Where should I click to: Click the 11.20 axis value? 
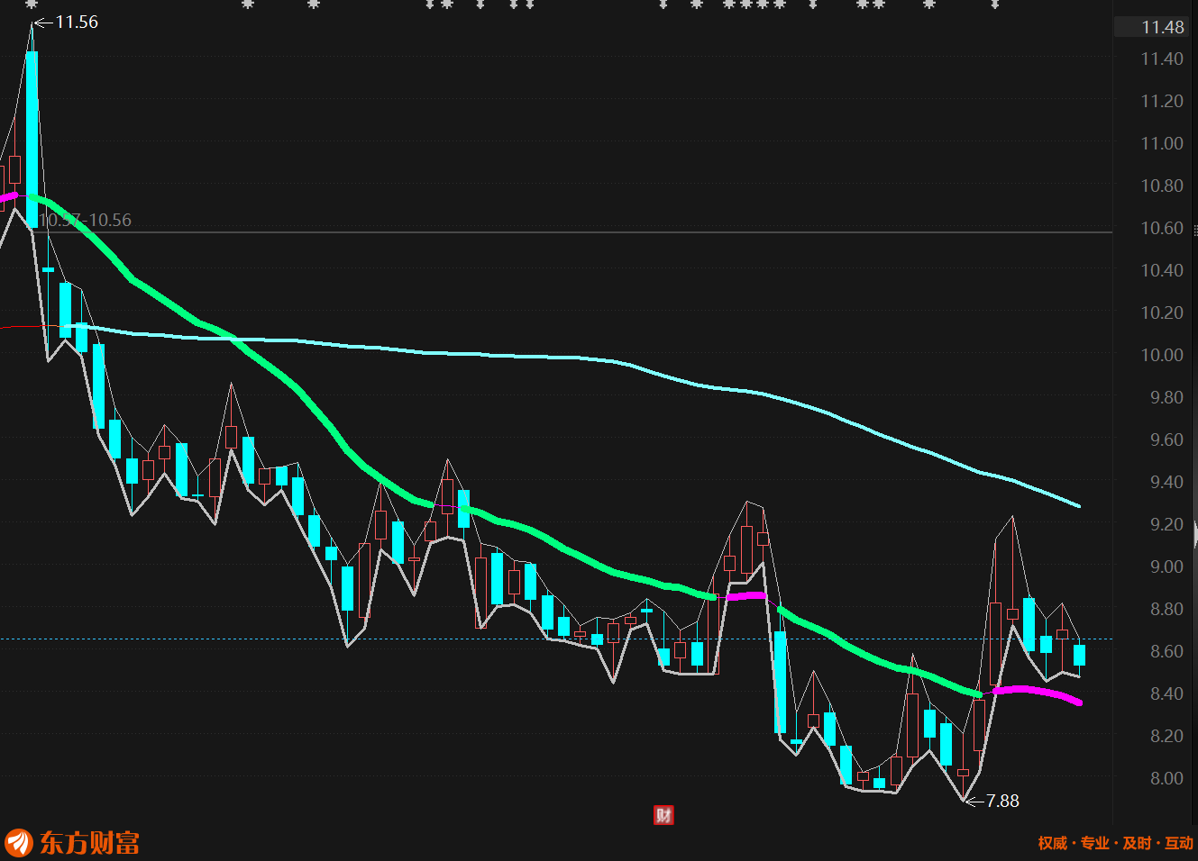(1162, 101)
